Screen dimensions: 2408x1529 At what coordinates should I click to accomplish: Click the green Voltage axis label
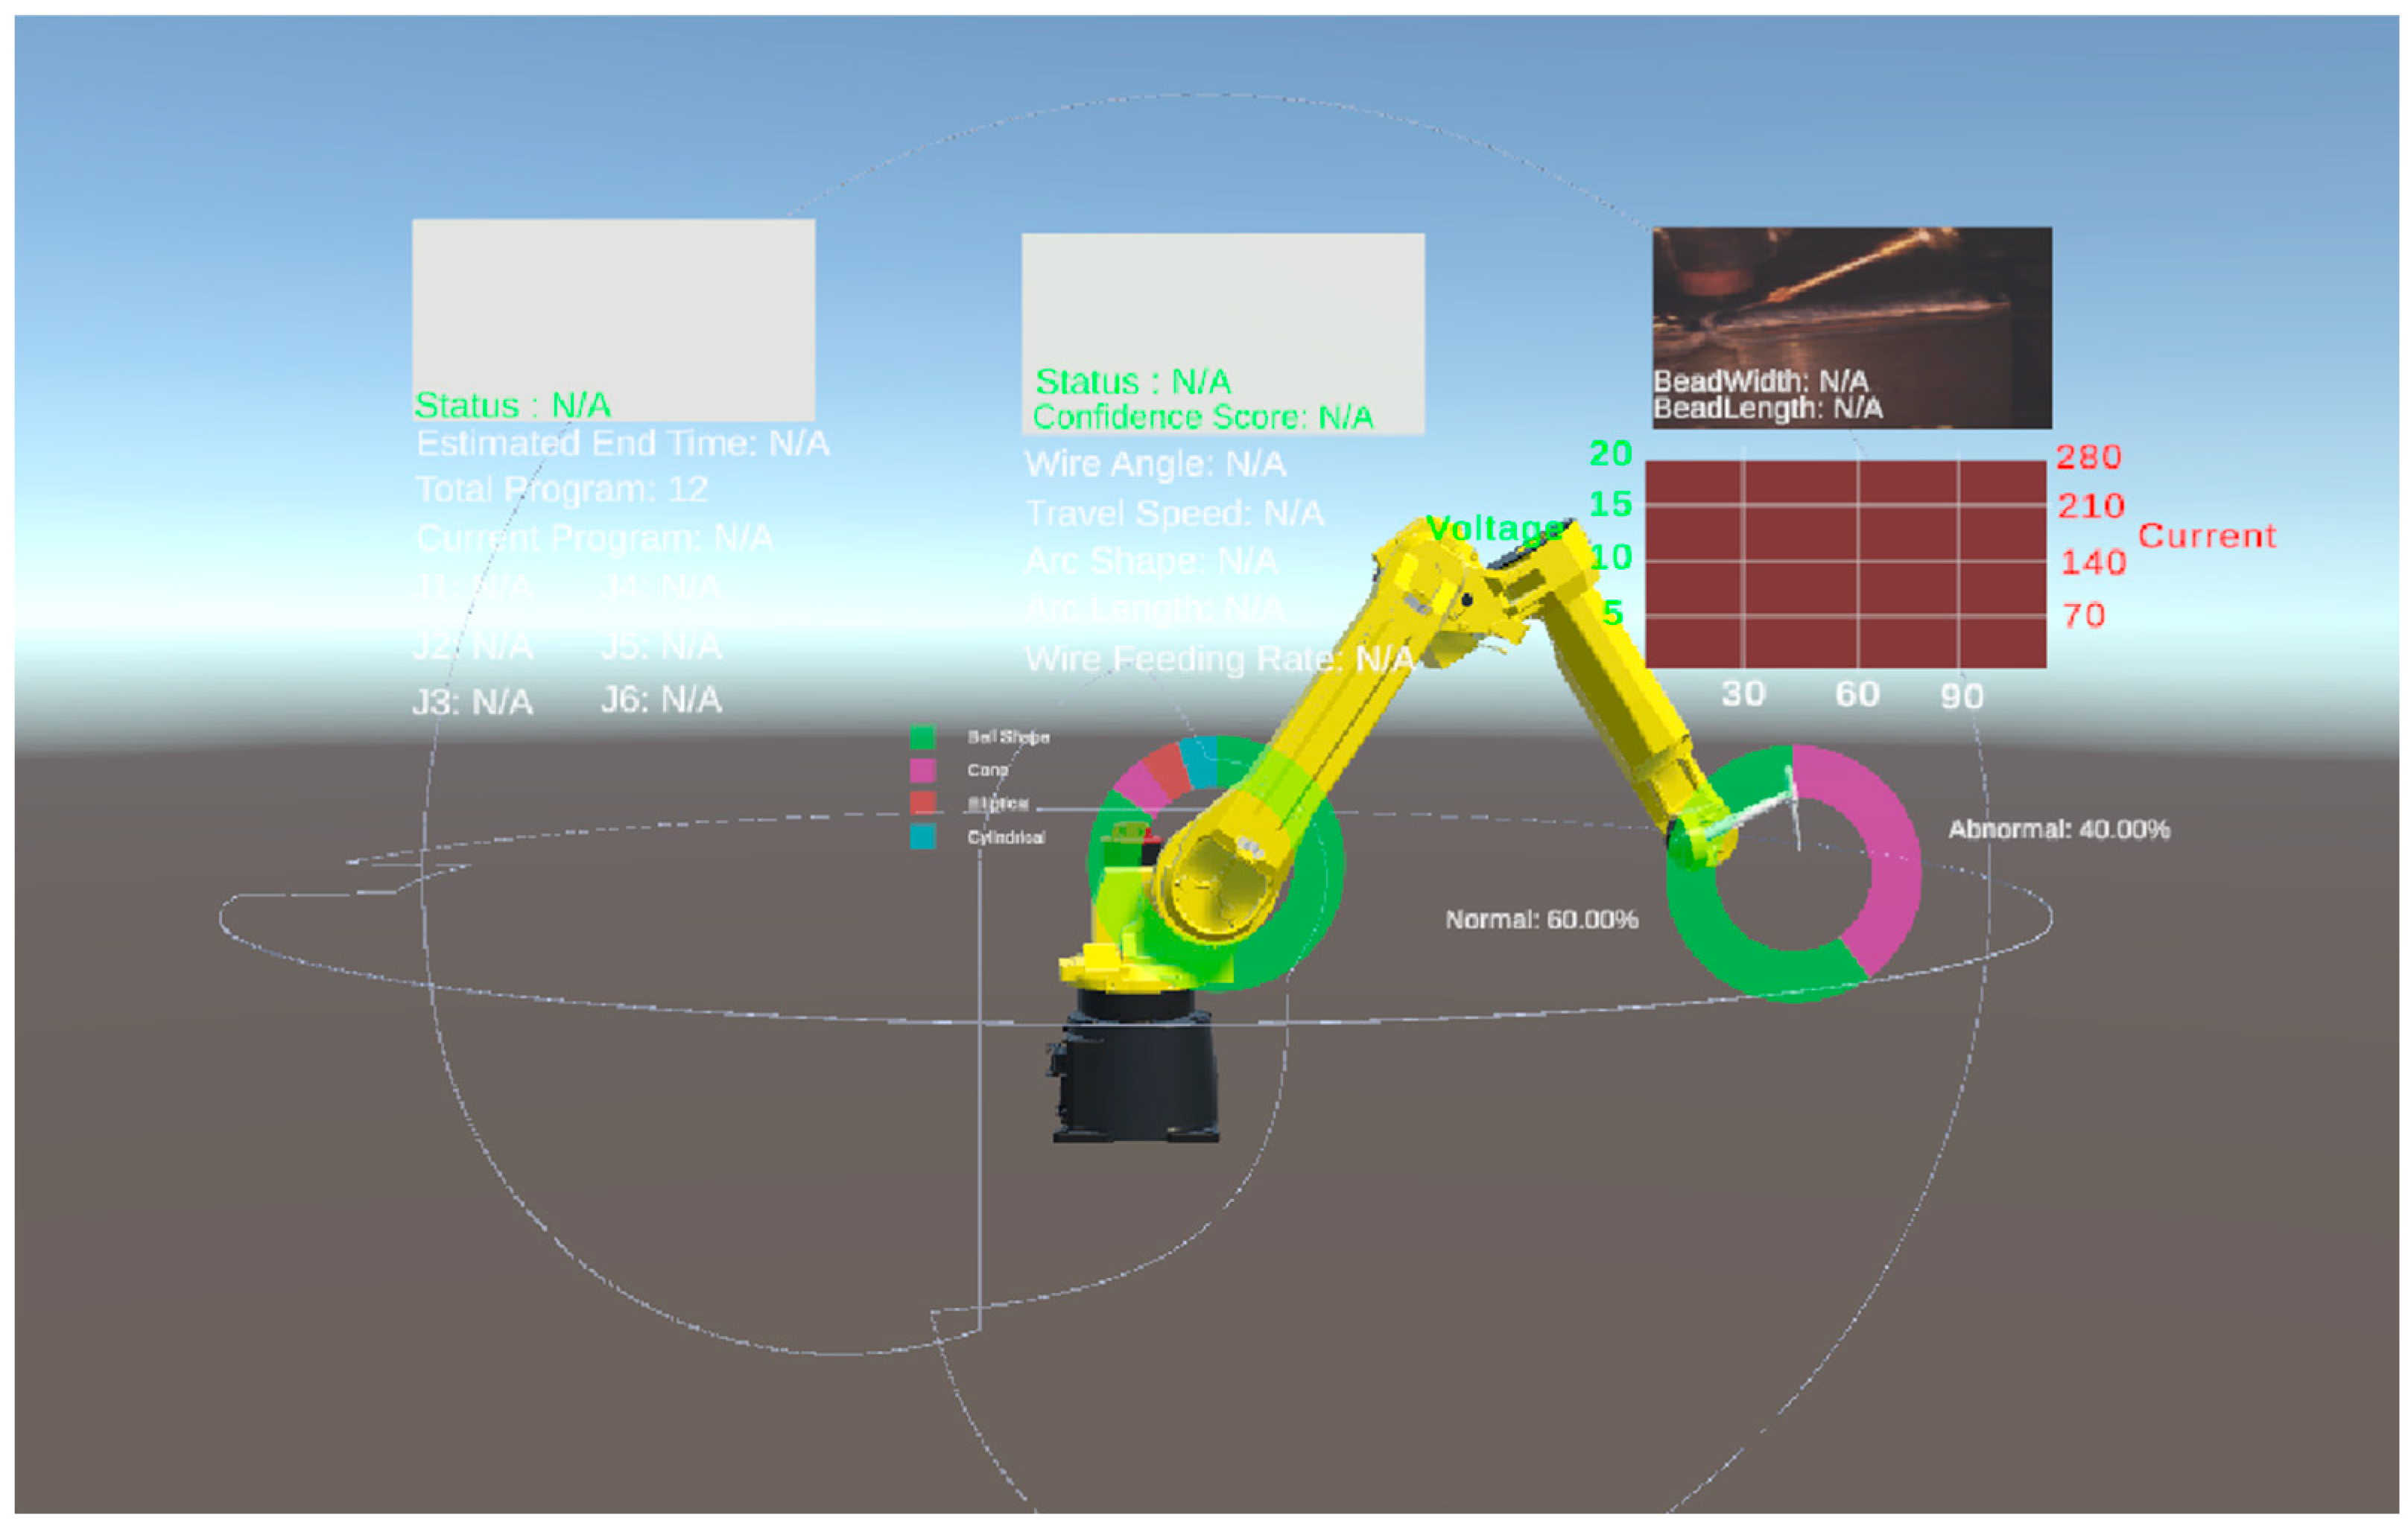(1494, 527)
